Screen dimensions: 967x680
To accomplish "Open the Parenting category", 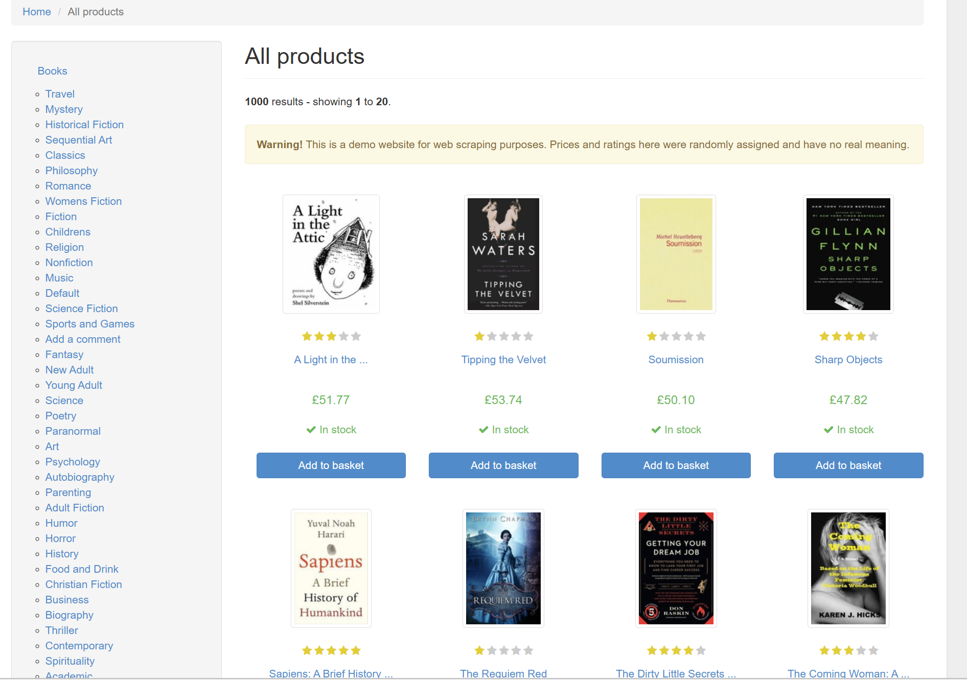I will [x=68, y=493].
